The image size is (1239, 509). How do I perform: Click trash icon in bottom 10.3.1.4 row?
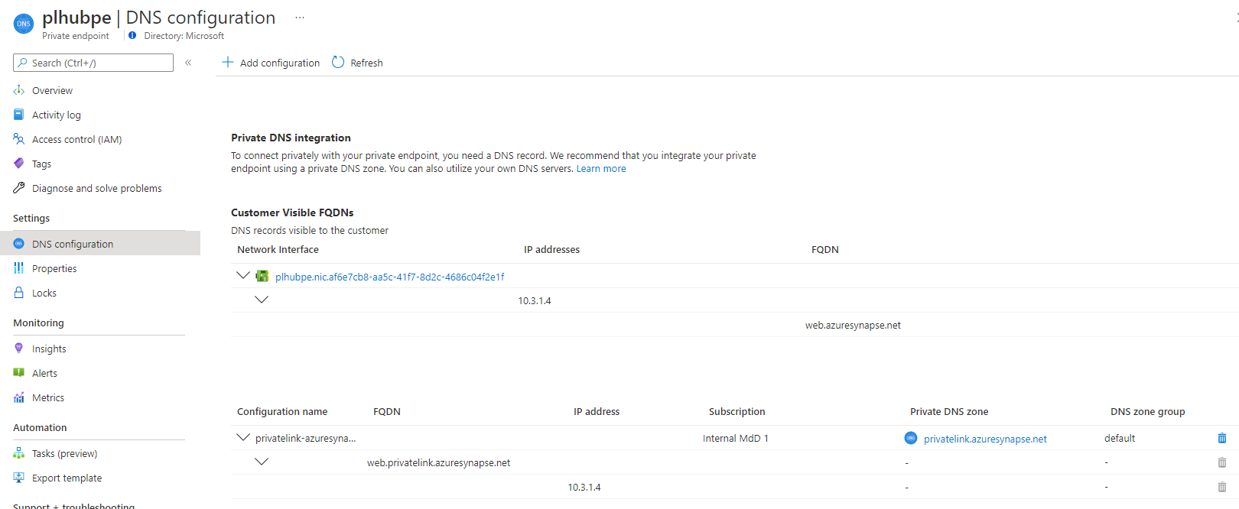(x=1222, y=487)
